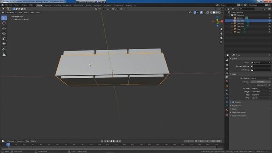
Task: Switch orthographic view with the grid icon
Action: click(x=221, y=42)
